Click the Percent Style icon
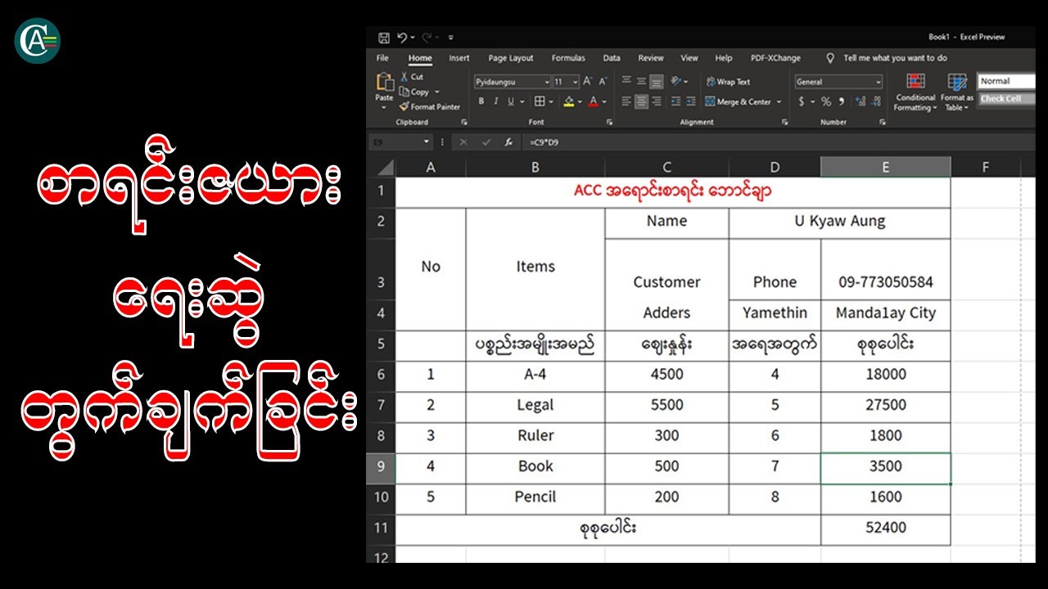This screenshot has height=589, width=1048. 825,101
